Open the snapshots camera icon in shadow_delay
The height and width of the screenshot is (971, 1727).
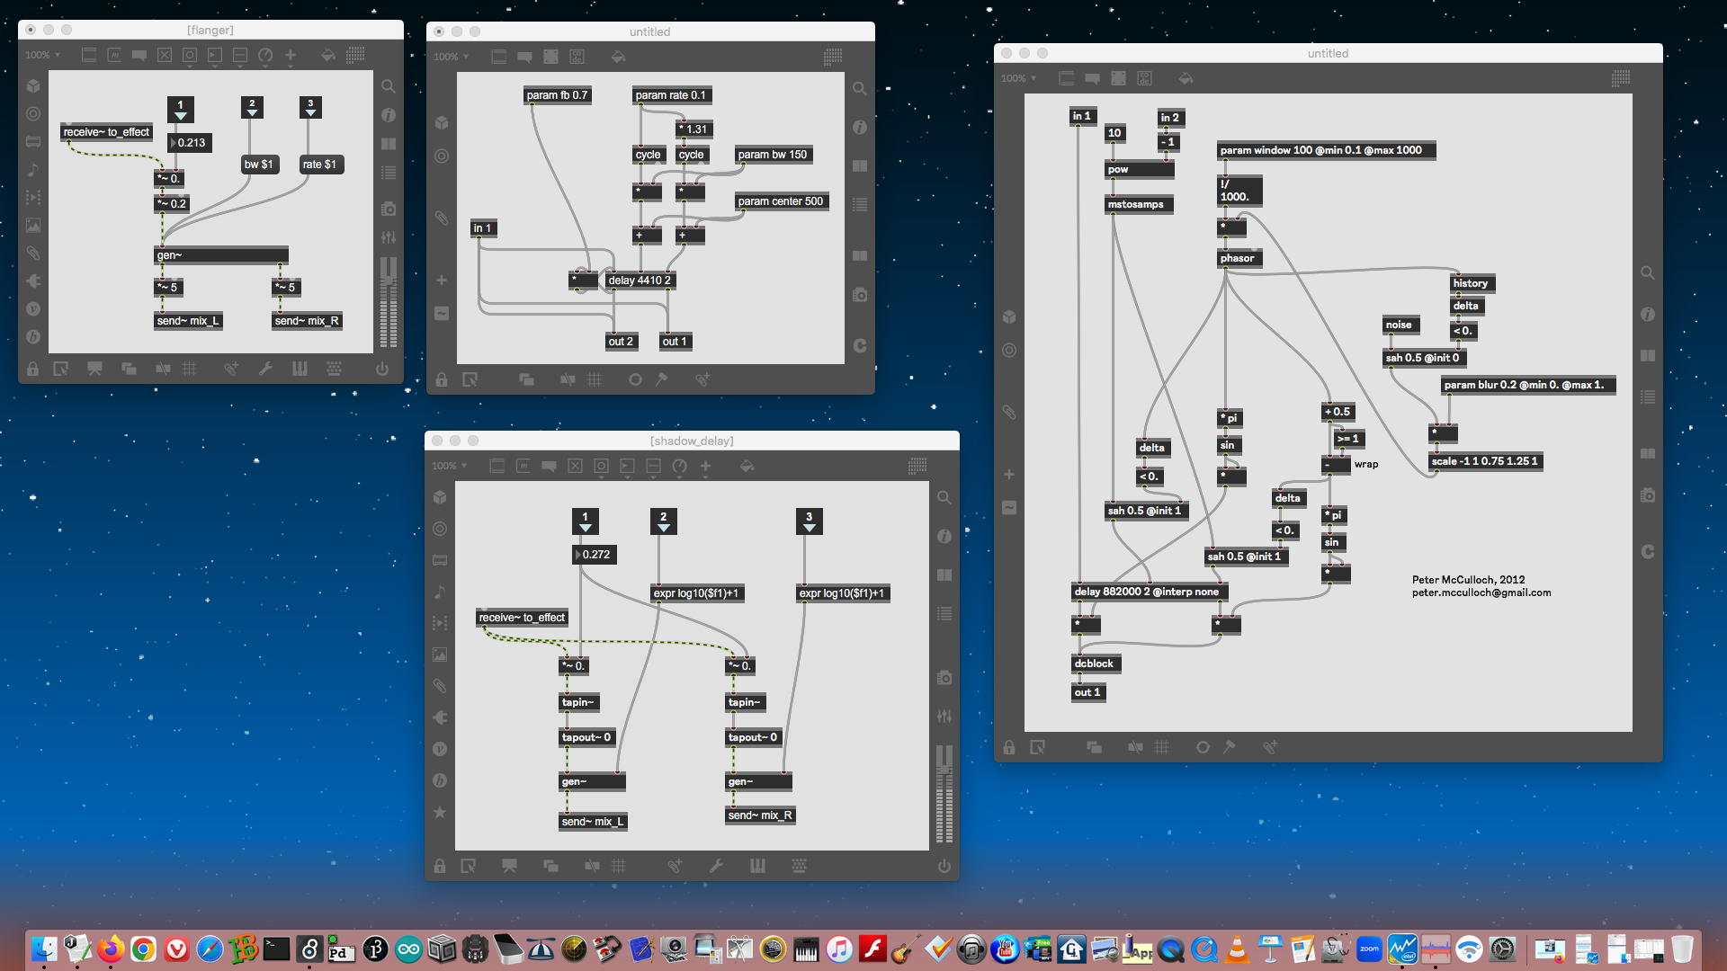944,678
